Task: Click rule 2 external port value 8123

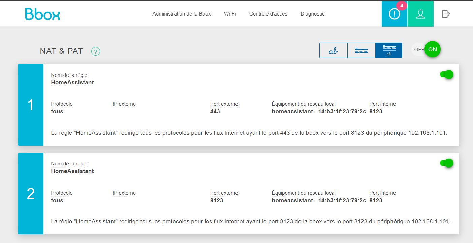Action: (x=217, y=200)
